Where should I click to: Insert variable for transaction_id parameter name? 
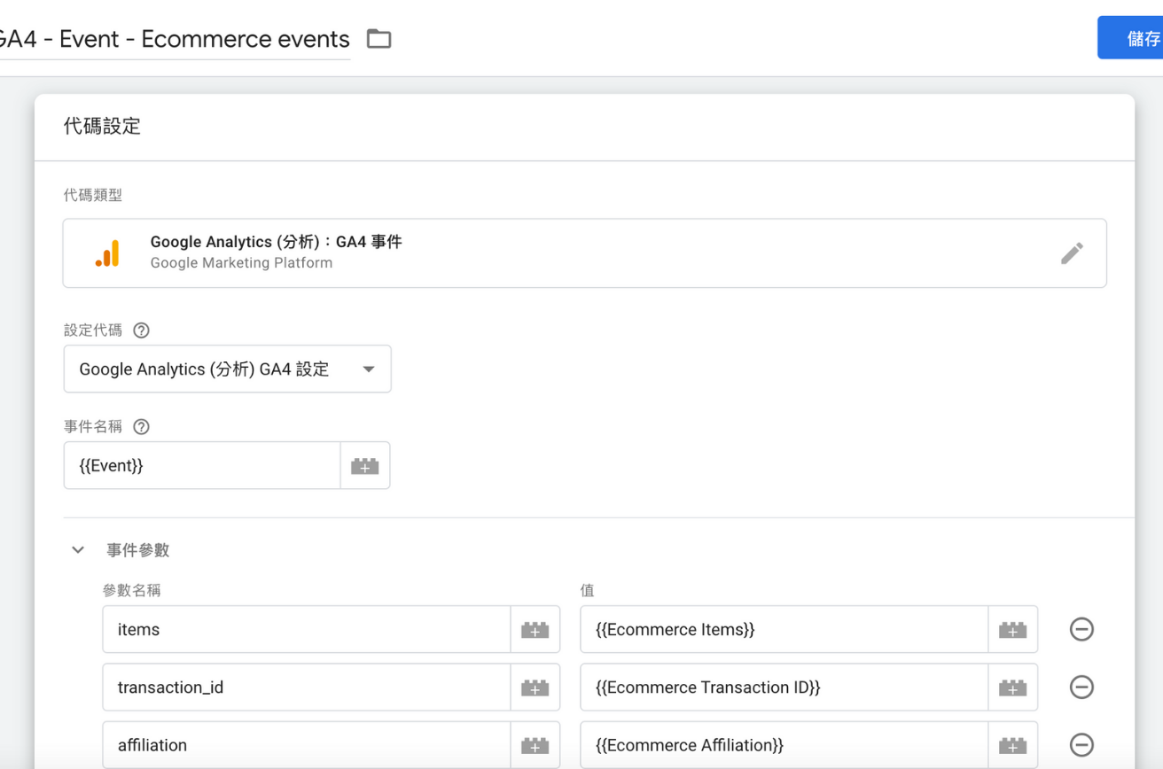point(535,687)
